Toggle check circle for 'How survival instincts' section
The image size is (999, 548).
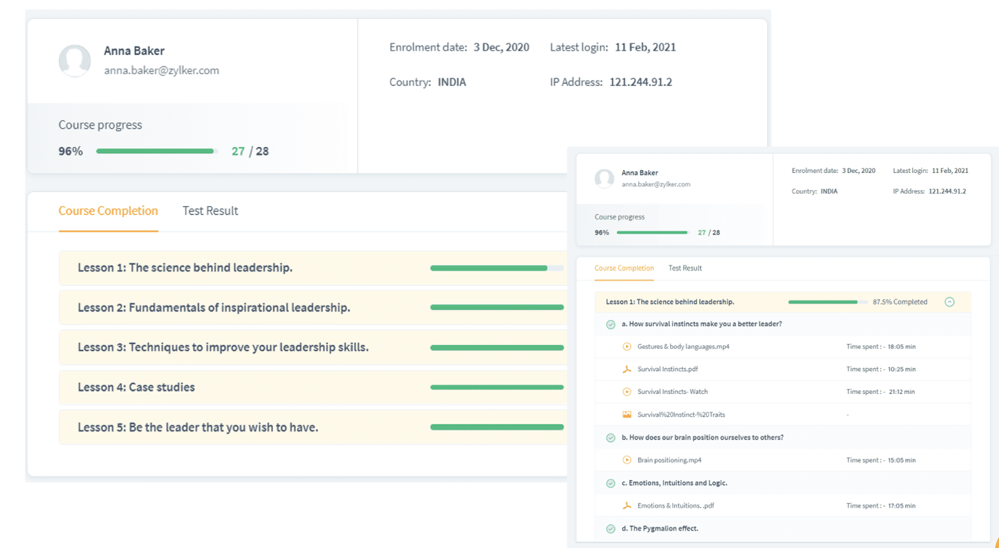tap(611, 324)
